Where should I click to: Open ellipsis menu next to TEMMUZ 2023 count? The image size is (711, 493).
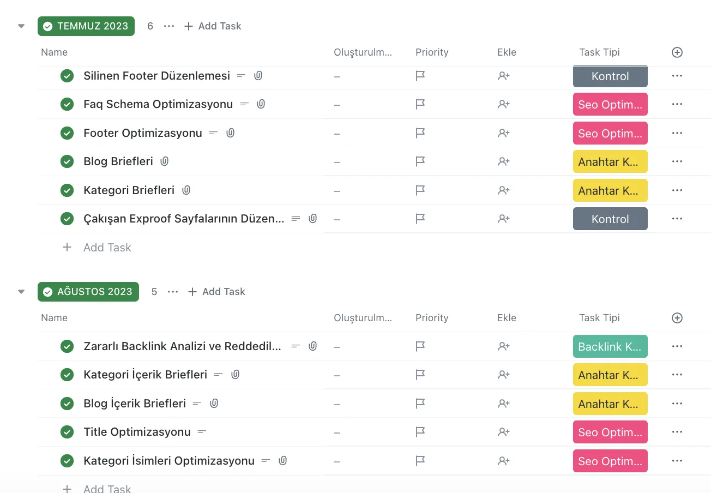click(x=169, y=26)
